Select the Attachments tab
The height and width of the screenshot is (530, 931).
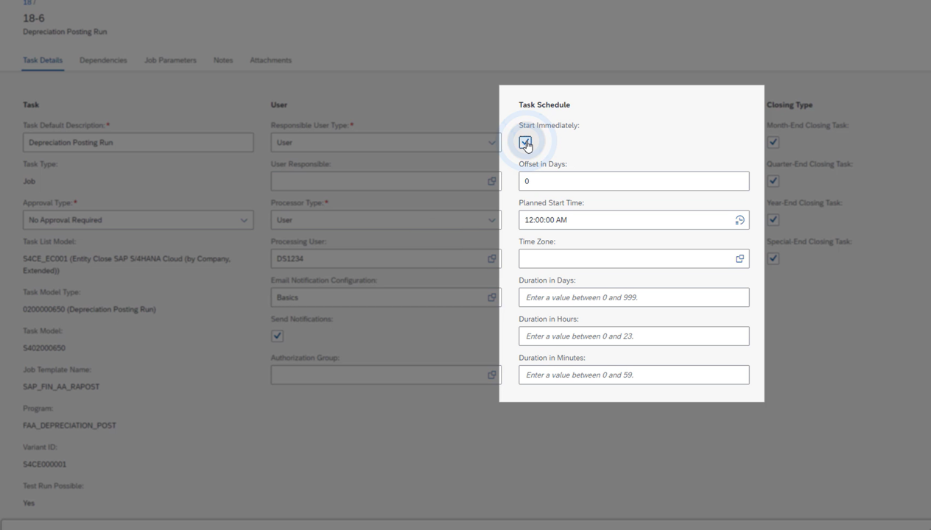coord(270,60)
